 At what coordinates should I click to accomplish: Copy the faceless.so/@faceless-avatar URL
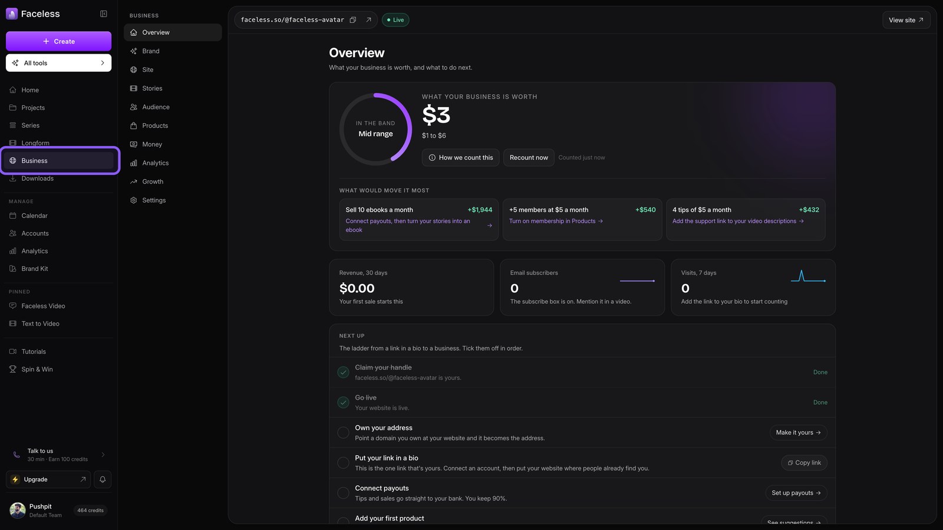tap(353, 20)
